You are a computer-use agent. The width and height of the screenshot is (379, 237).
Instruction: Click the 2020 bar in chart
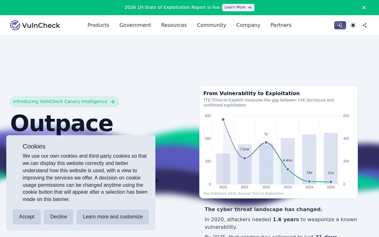(x=223, y=169)
